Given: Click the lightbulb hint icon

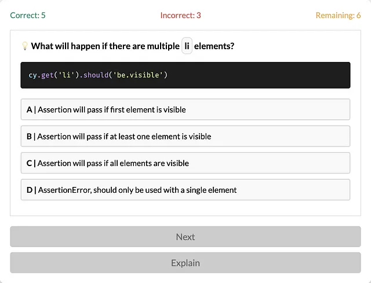Looking at the screenshot, I should 25,46.
